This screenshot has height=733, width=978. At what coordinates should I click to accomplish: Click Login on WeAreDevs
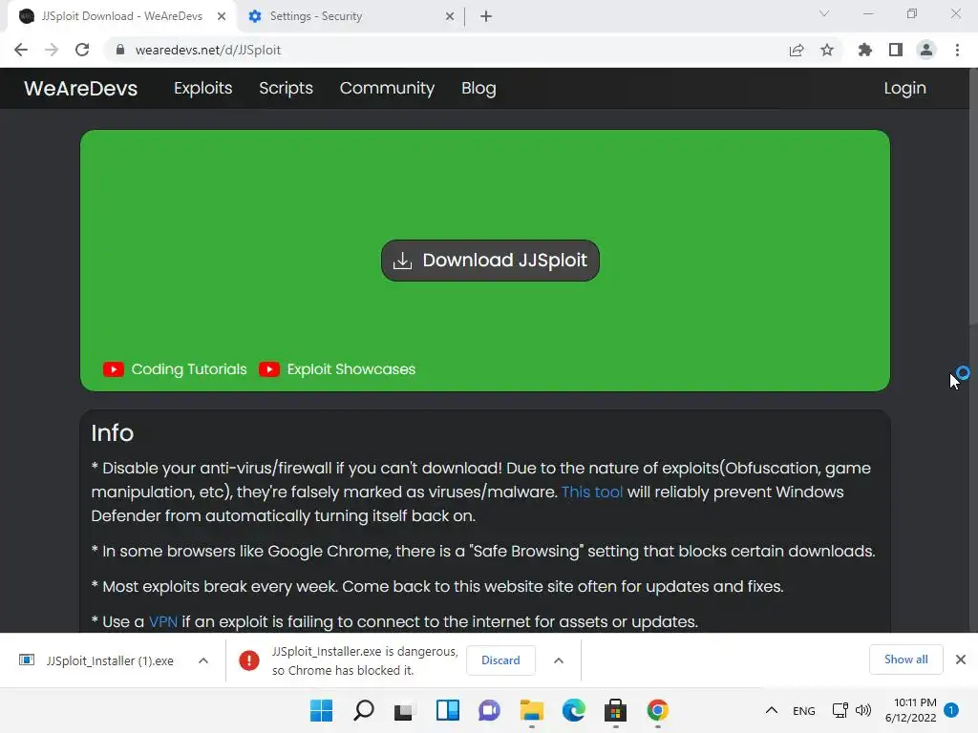point(904,89)
